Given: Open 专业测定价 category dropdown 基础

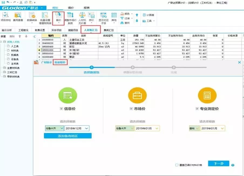Looking at the screenshot, I should click(194, 128).
